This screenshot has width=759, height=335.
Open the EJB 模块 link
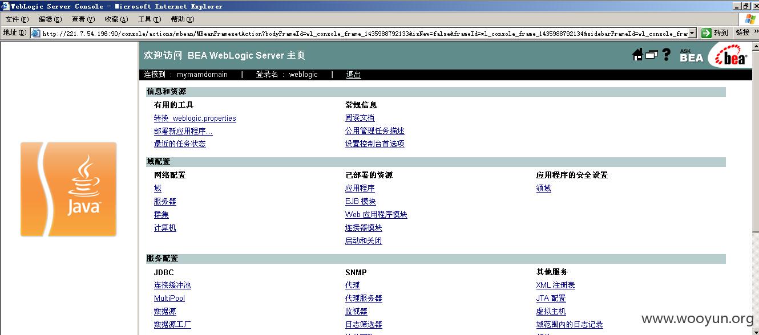coord(361,202)
